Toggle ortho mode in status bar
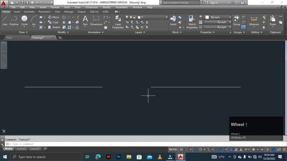 coord(196,149)
